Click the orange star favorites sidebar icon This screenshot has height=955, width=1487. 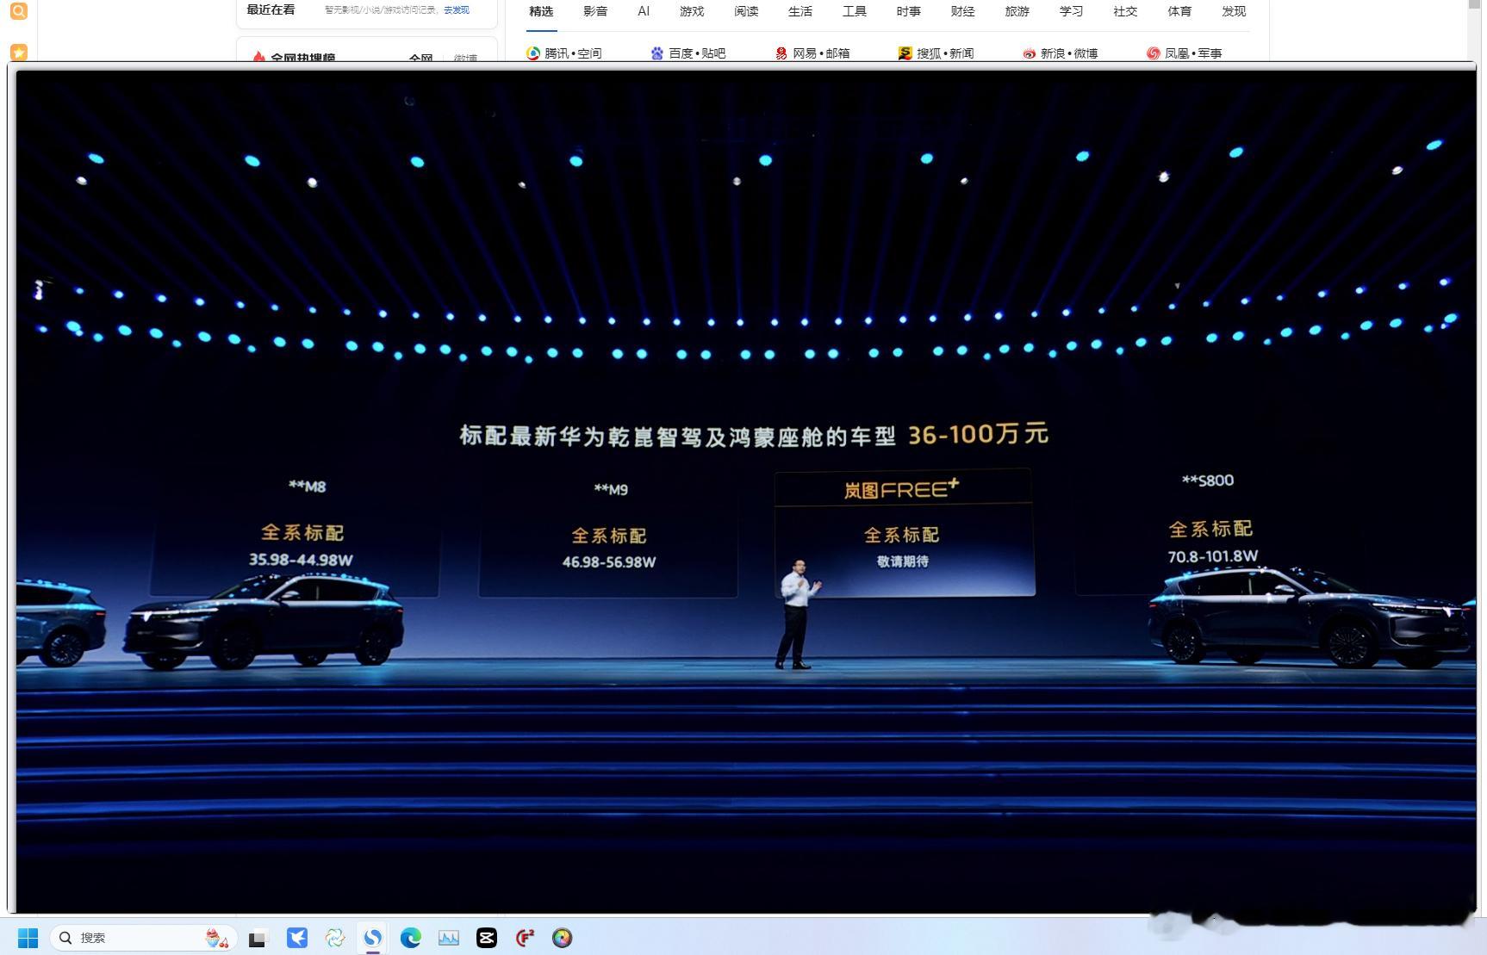click(18, 52)
